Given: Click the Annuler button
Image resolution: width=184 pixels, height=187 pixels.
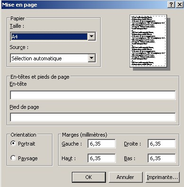Looking at the screenshot, I should coord(125,177).
